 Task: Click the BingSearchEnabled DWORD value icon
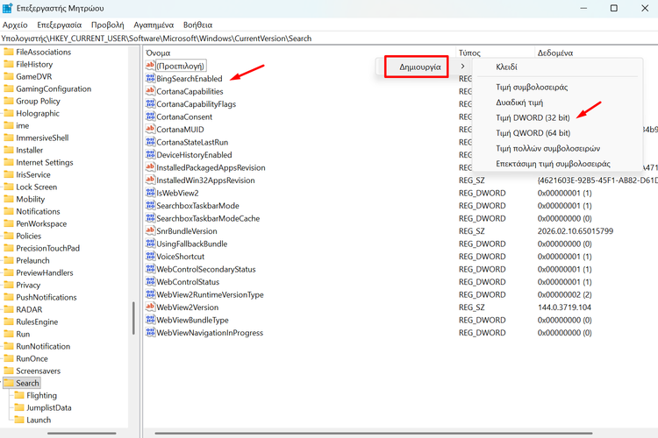tap(150, 79)
